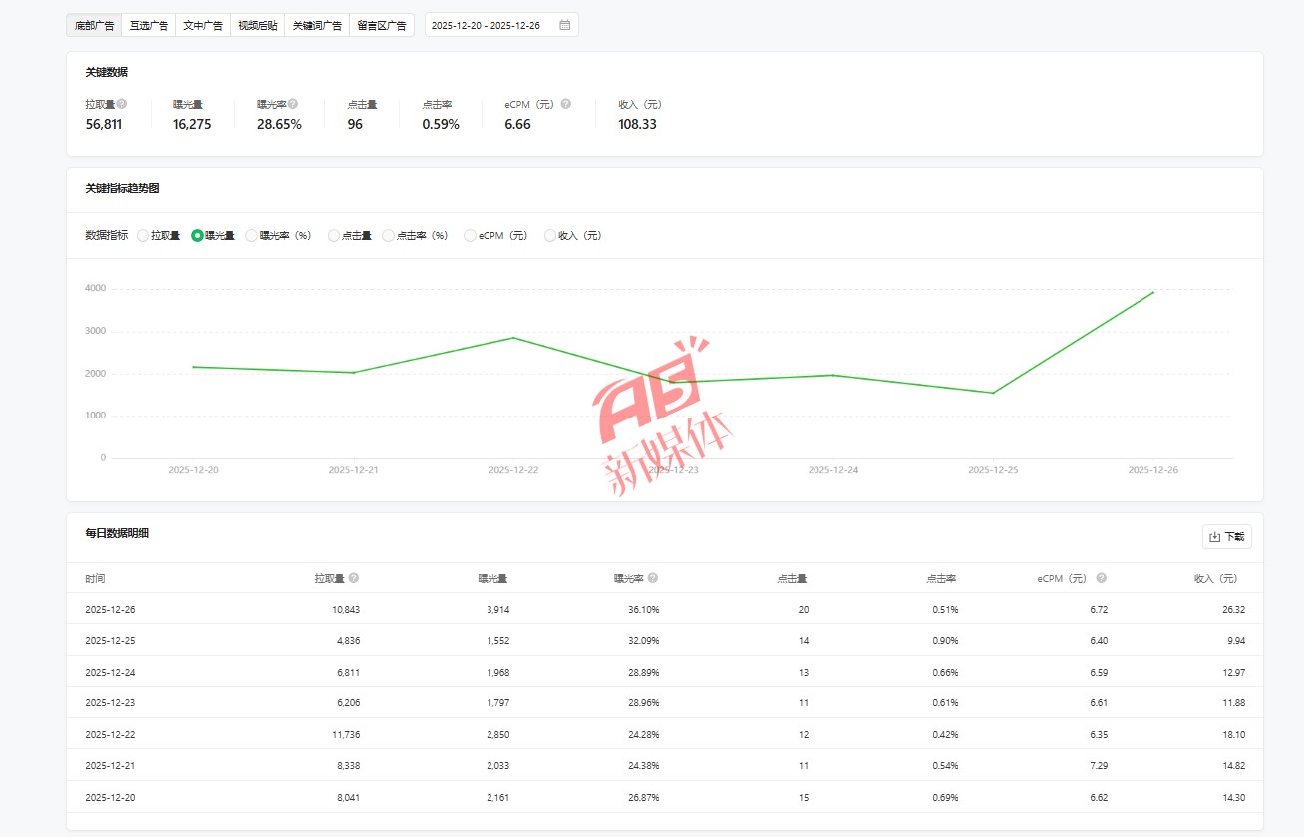Click help icon beside 曝光率 in key data
The height and width of the screenshot is (837, 1304).
point(293,104)
